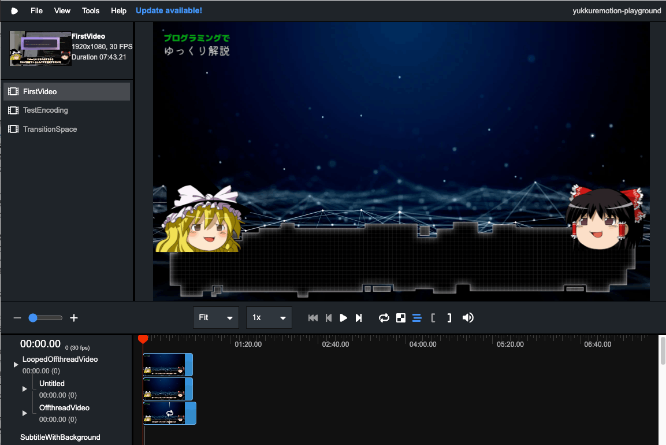Click the Duration 07:43.21 text
This screenshot has width=666, height=445.
[x=99, y=57]
